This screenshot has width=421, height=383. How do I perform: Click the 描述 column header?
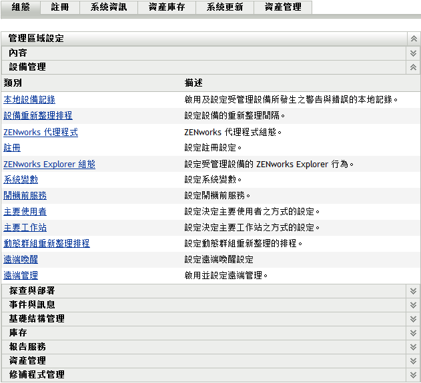(x=193, y=83)
